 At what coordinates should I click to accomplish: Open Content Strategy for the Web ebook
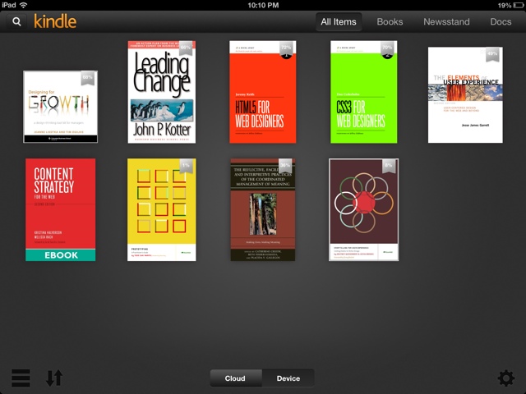(60, 210)
